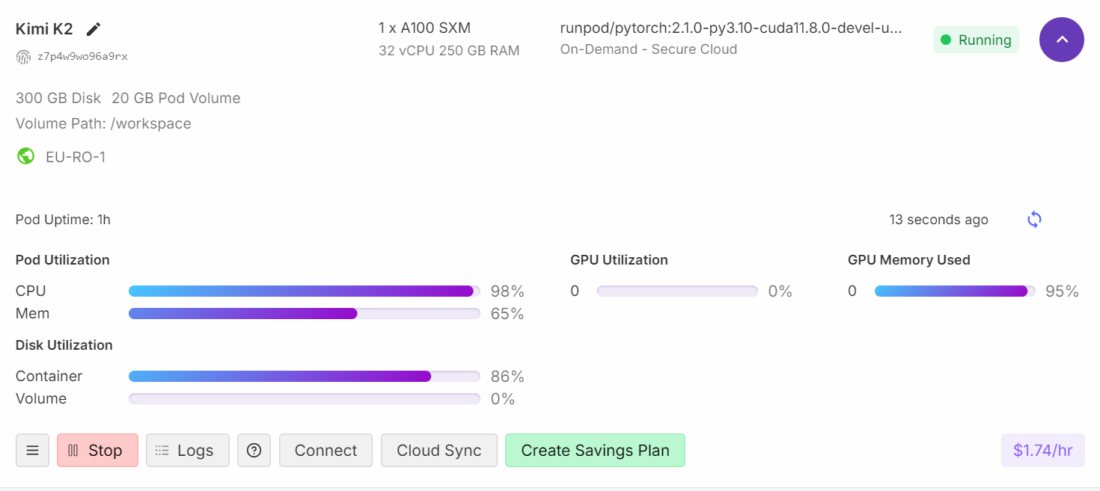Click the question mark help icon
The height and width of the screenshot is (491, 1100).
tap(254, 451)
